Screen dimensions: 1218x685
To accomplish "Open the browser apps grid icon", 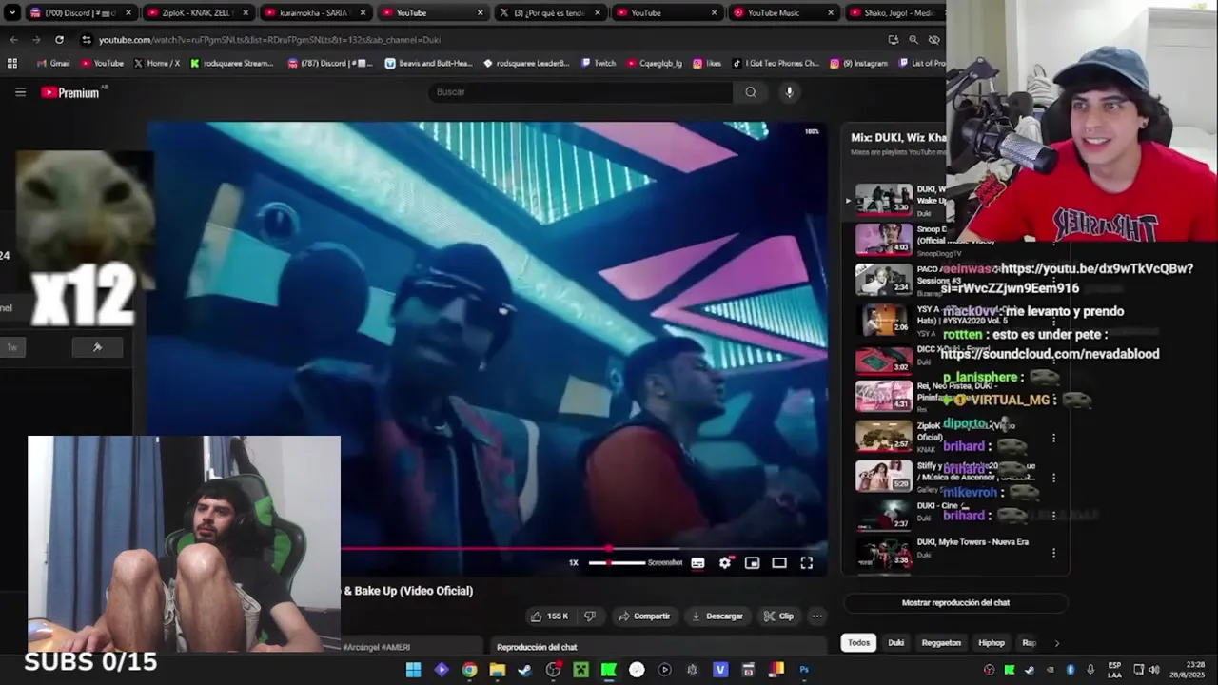I will point(12,64).
